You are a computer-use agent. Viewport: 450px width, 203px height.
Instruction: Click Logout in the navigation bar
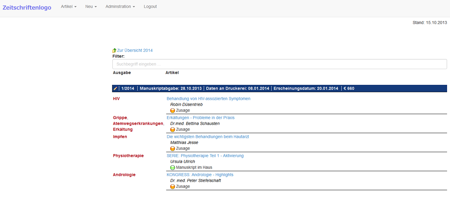click(x=150, y=7)
